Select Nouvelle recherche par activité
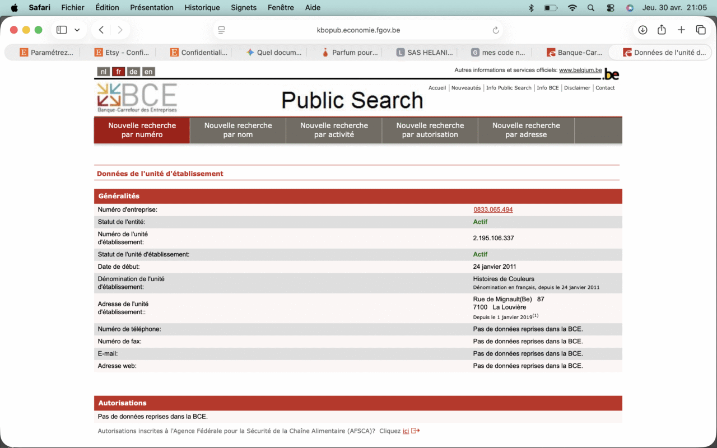 (334, 130)
